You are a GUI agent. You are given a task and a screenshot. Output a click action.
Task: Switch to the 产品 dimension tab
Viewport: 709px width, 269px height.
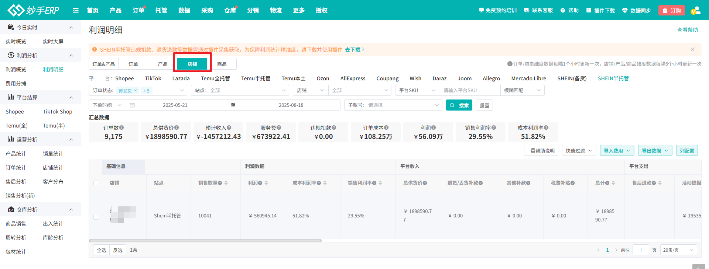pos(162,64)
